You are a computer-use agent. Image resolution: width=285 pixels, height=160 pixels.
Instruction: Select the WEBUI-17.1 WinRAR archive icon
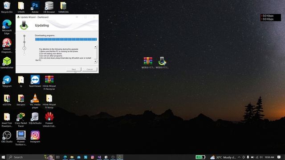pos(148,63)
